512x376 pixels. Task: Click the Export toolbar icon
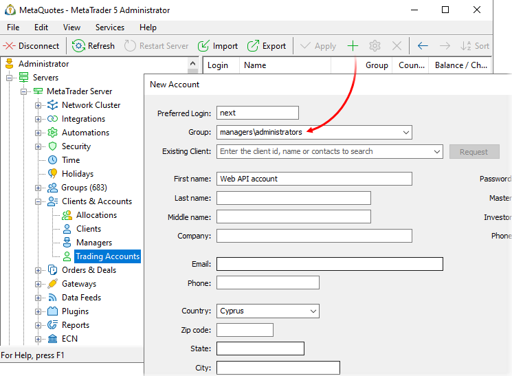pos(253,46)
